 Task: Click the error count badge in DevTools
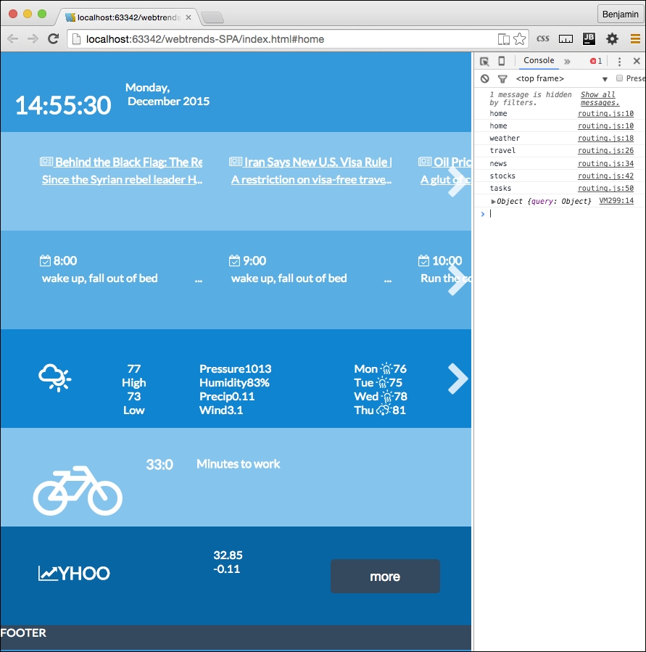point(596,61)
